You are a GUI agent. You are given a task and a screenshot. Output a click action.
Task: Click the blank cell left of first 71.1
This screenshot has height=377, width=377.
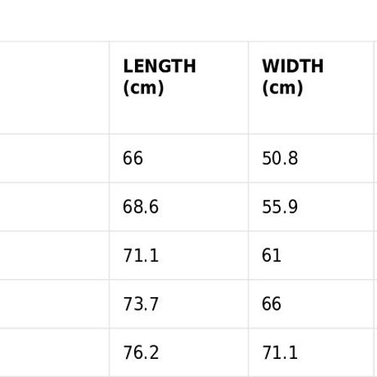[54, 256]
